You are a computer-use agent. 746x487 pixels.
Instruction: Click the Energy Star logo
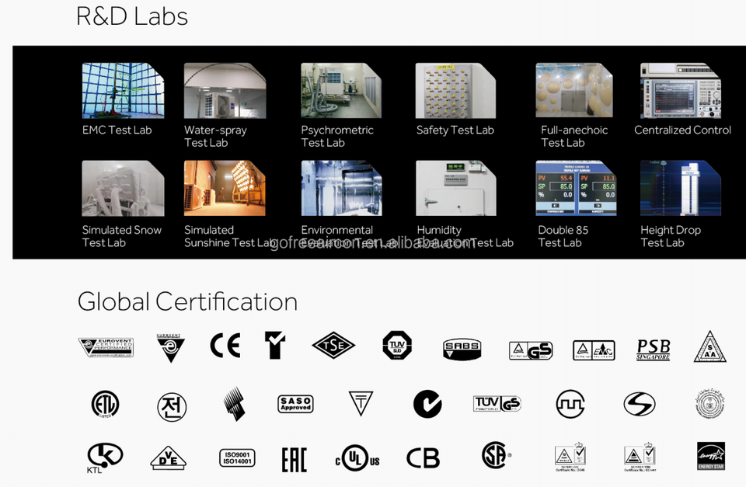point(711,456)
